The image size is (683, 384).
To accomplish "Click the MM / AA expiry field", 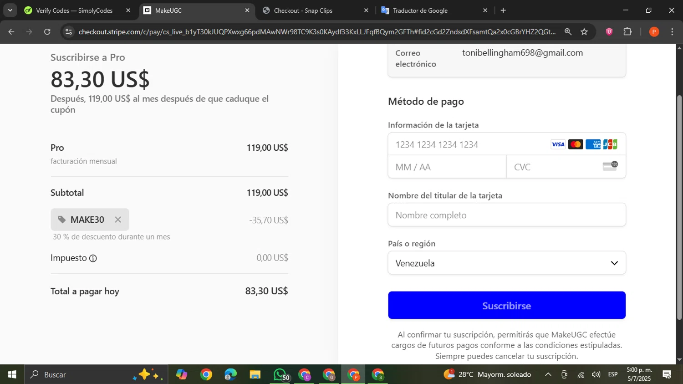I will tap(447, 167).
